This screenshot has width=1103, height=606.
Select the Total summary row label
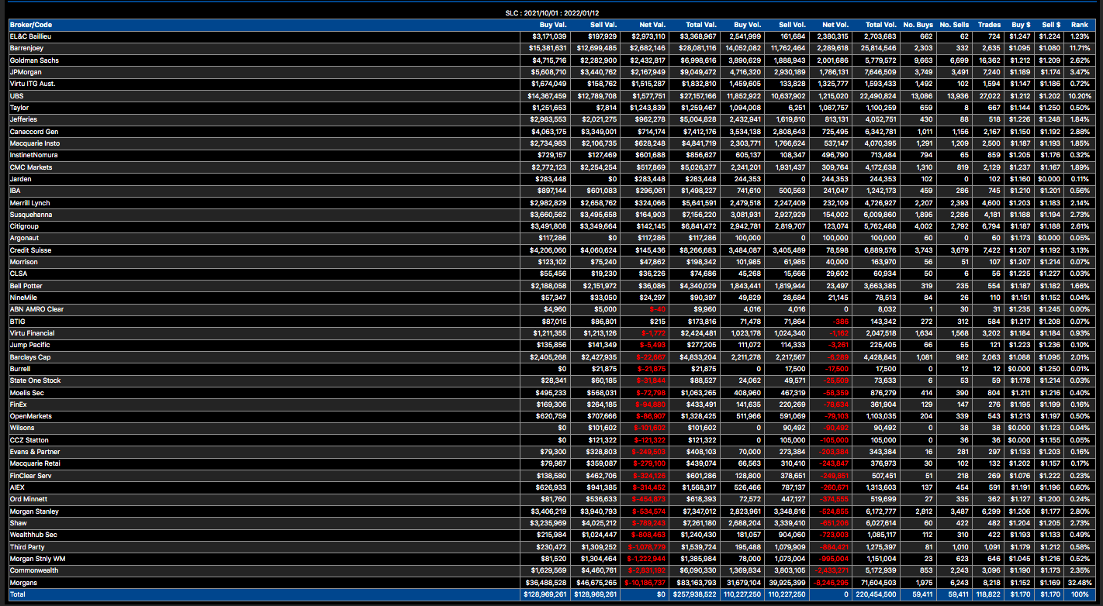pos(17,594)
